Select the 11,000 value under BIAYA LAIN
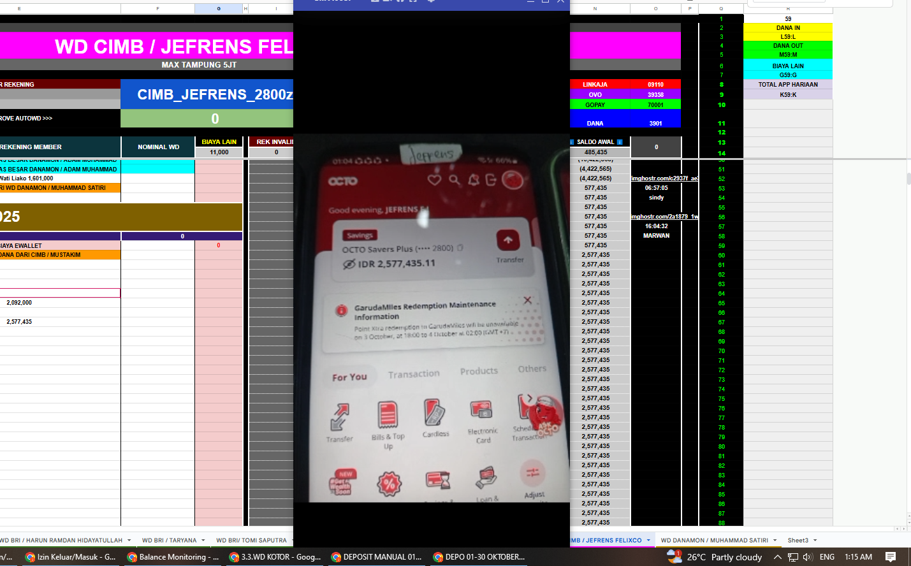 click(219, 152)
